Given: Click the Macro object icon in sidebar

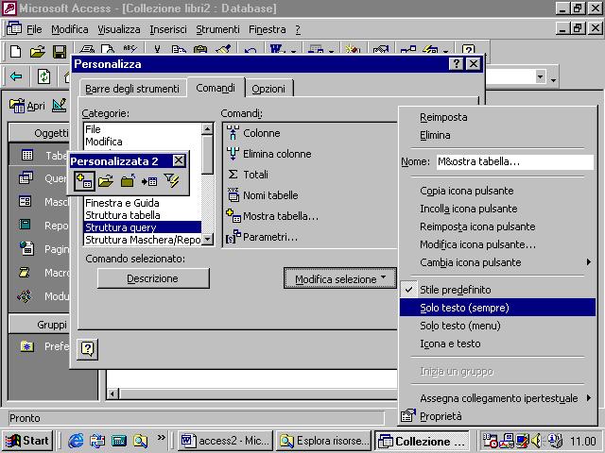Looking at the screenshot, I should click(25, 273).
